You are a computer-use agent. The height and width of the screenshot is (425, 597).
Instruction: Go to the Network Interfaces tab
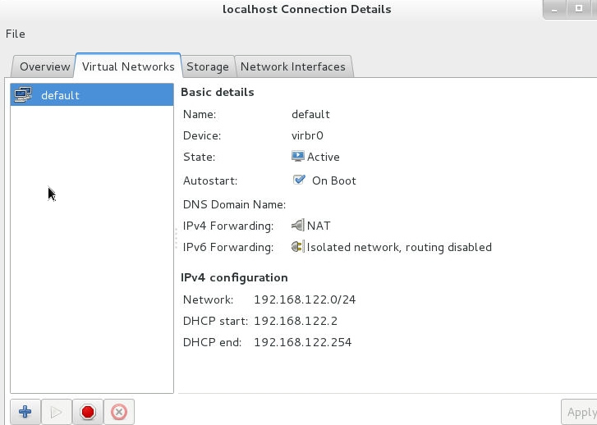click(293, 66)
